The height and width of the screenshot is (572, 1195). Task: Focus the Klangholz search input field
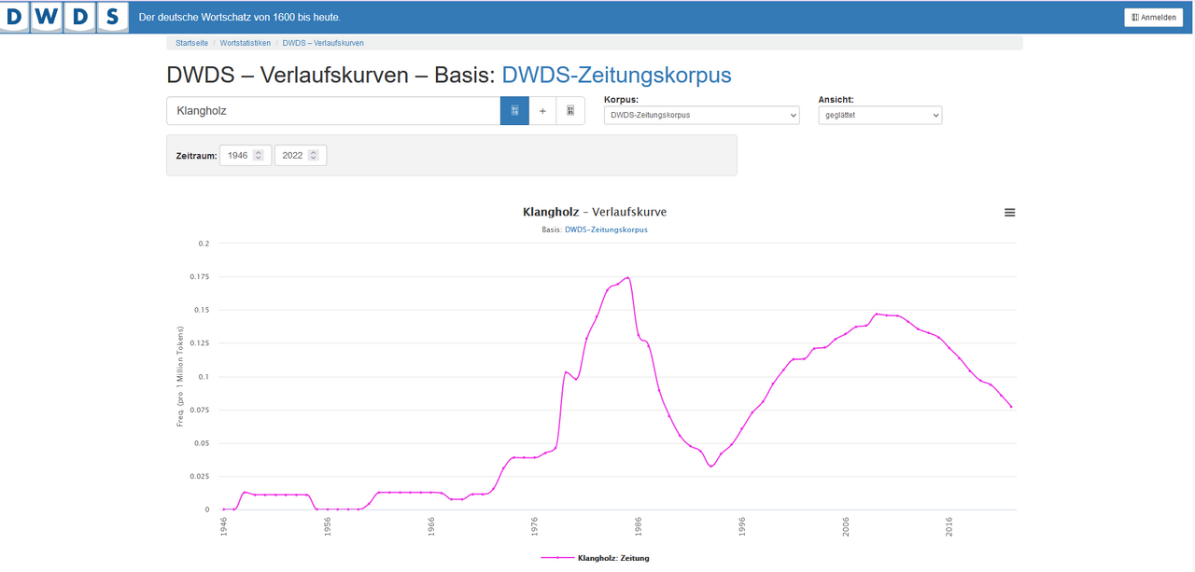(x=334, y=111)
